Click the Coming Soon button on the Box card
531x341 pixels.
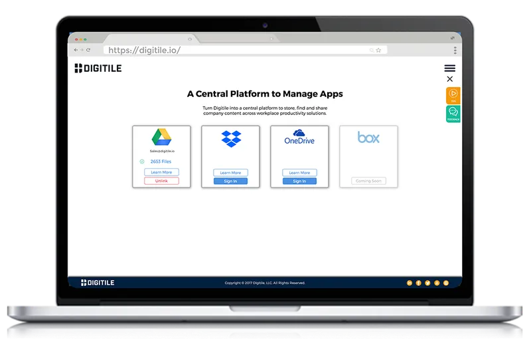368,181
